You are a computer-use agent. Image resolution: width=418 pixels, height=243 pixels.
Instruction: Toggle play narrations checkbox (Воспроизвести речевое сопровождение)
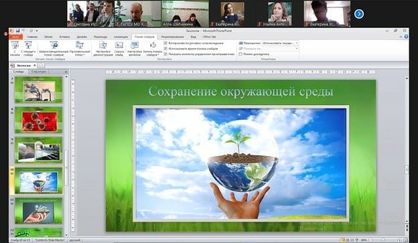(165, 43)
